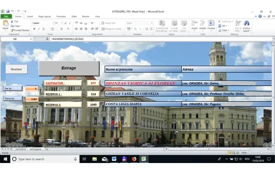The image size is (275, 173).
Task: Click the Copy icon in Clipboard group
Action: [12, 26]
